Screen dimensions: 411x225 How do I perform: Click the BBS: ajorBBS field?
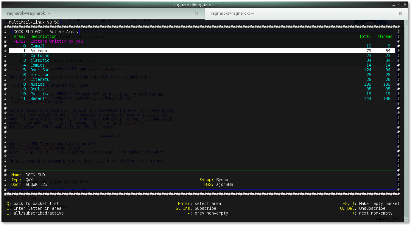(219, 185)
